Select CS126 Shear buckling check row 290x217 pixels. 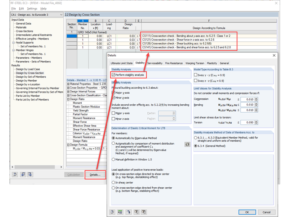click(172, 43)
